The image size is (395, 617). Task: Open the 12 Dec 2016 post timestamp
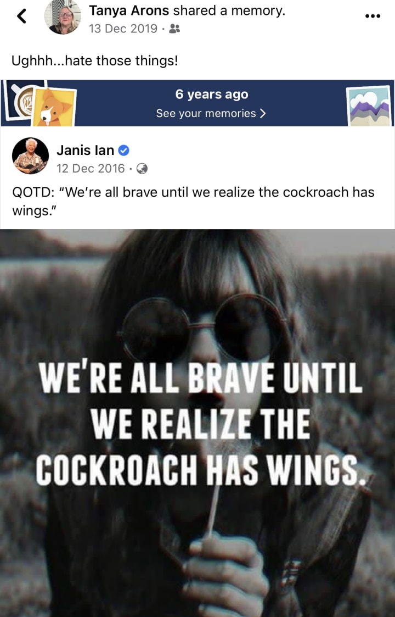point(91,169)
